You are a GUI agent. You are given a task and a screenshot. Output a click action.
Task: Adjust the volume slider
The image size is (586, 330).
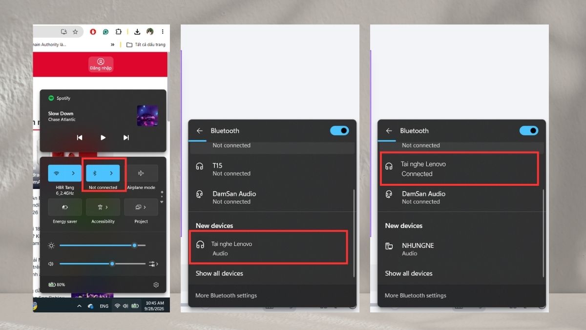pyautogui.click(x=103, y=264)
